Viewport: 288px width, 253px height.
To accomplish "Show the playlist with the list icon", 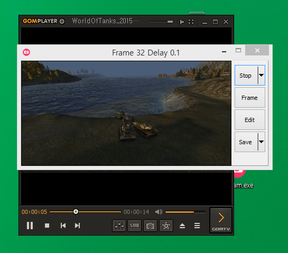I will [197, 226].
